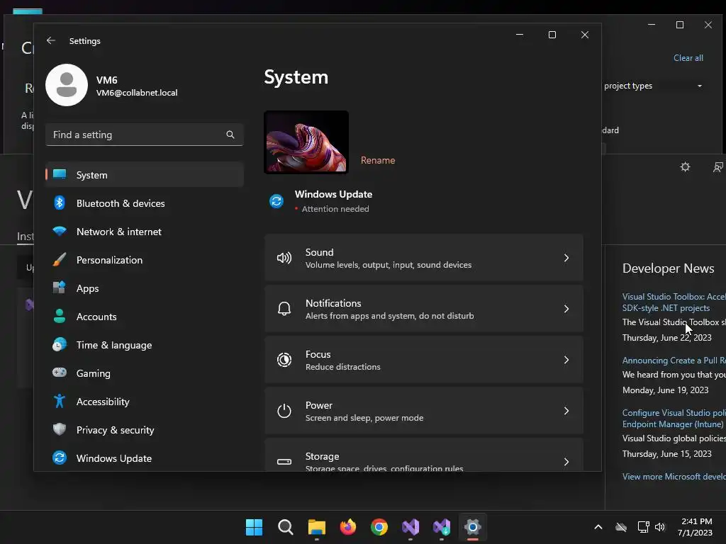Click the Notifications bell icon
This screenshot has height=544, width=726.
point(284,309)
